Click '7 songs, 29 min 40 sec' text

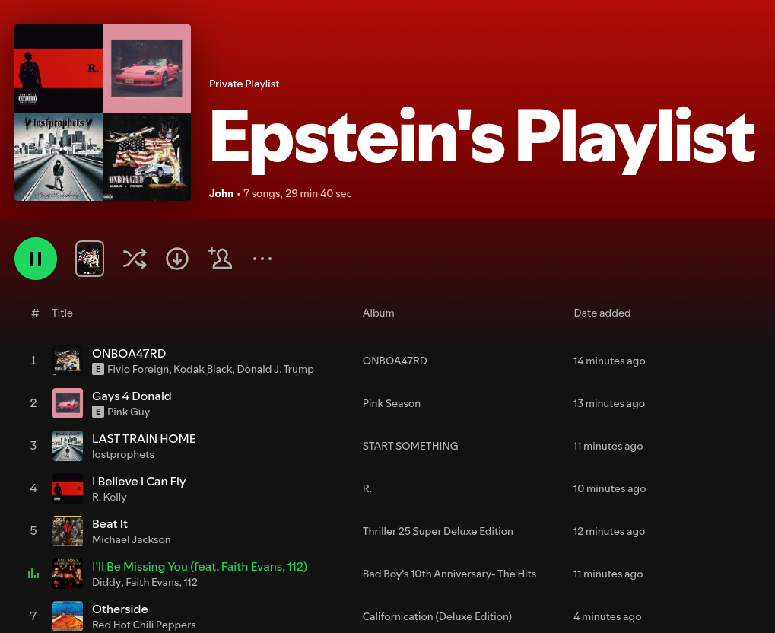tap(297, 193)
